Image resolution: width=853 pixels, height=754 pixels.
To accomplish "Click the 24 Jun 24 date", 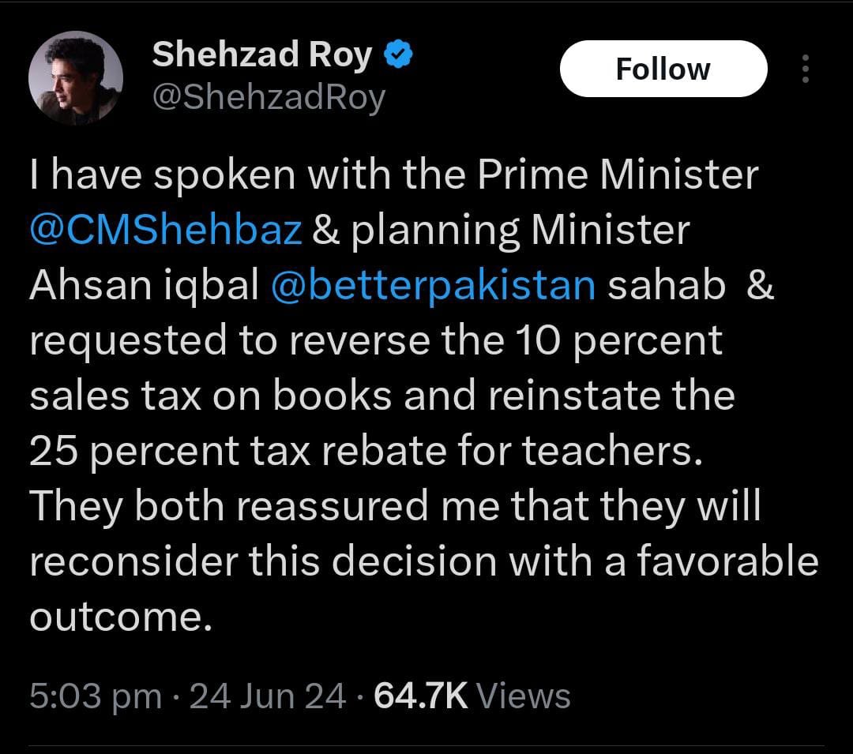I will (x=268, y=696).
